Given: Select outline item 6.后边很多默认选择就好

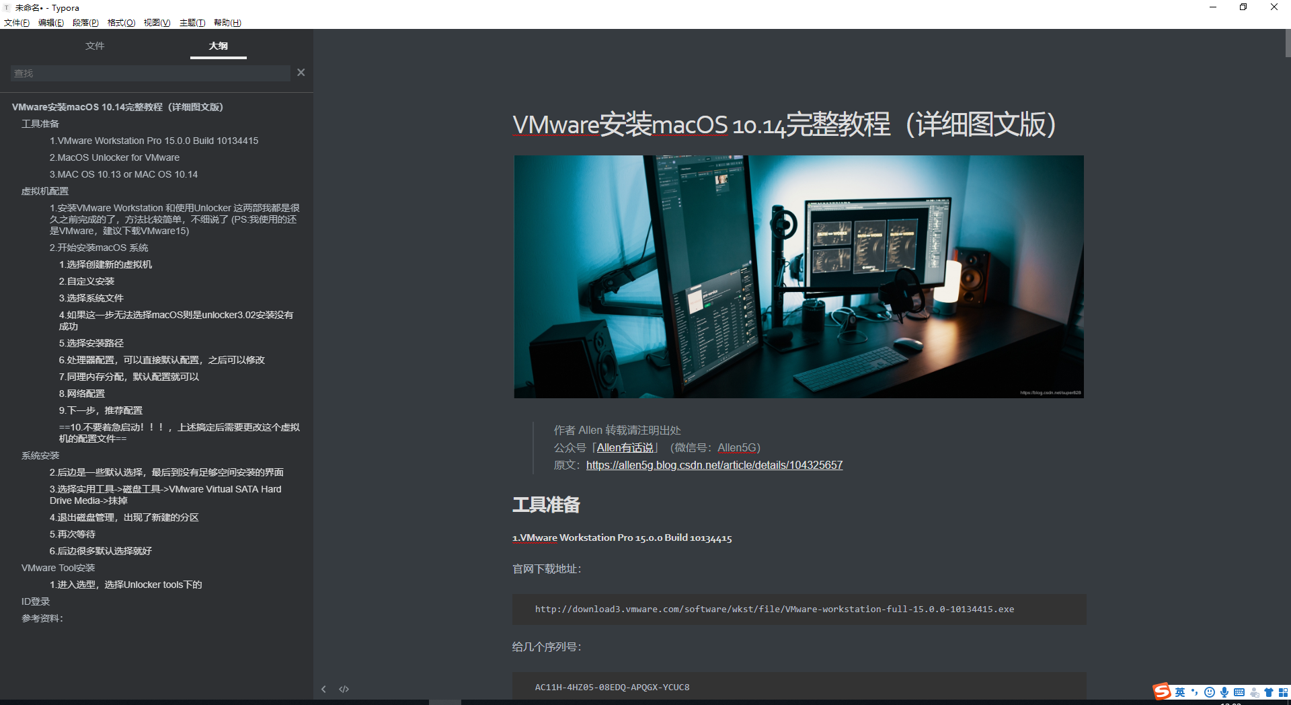Looking at the screenshot, I should point(101,551).
